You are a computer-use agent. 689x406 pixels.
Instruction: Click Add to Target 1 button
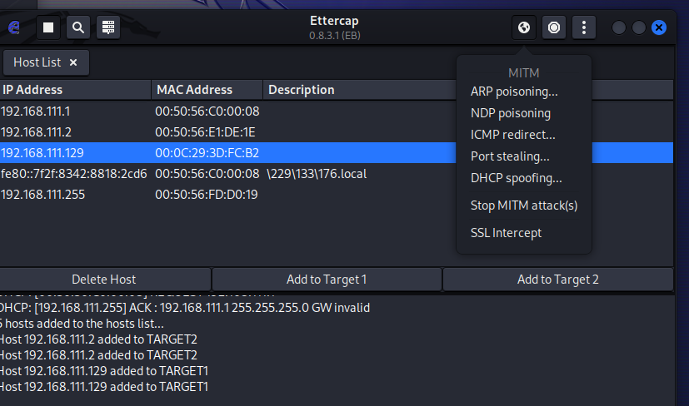click(x=327, y=280)
